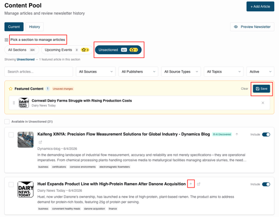Click the star badge on Upcoming Events
Viewport: 279px width, 217px height.
85,50
